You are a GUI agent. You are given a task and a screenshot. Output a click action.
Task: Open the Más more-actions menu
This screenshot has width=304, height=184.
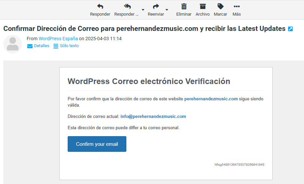click(237, 10)
